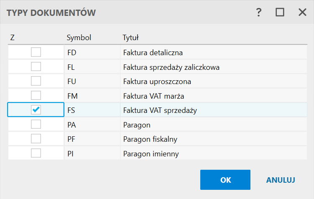Check the FD Faktura detaliczna checkbox

click(x=36, y=52)
